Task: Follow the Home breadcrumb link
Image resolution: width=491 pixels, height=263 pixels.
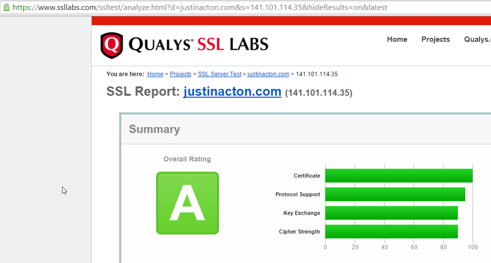Action: (155, 74)
